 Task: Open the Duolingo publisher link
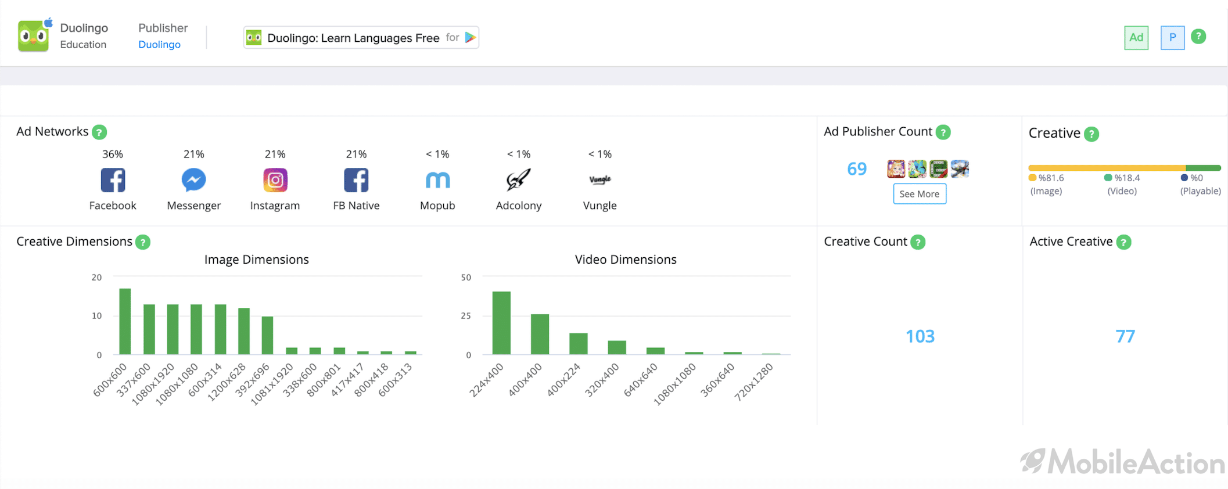click(x=159, y=45)
